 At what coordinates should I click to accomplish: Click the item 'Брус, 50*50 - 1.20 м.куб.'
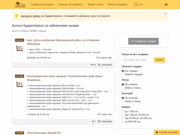pyautogui.click(x=40, y=49)
